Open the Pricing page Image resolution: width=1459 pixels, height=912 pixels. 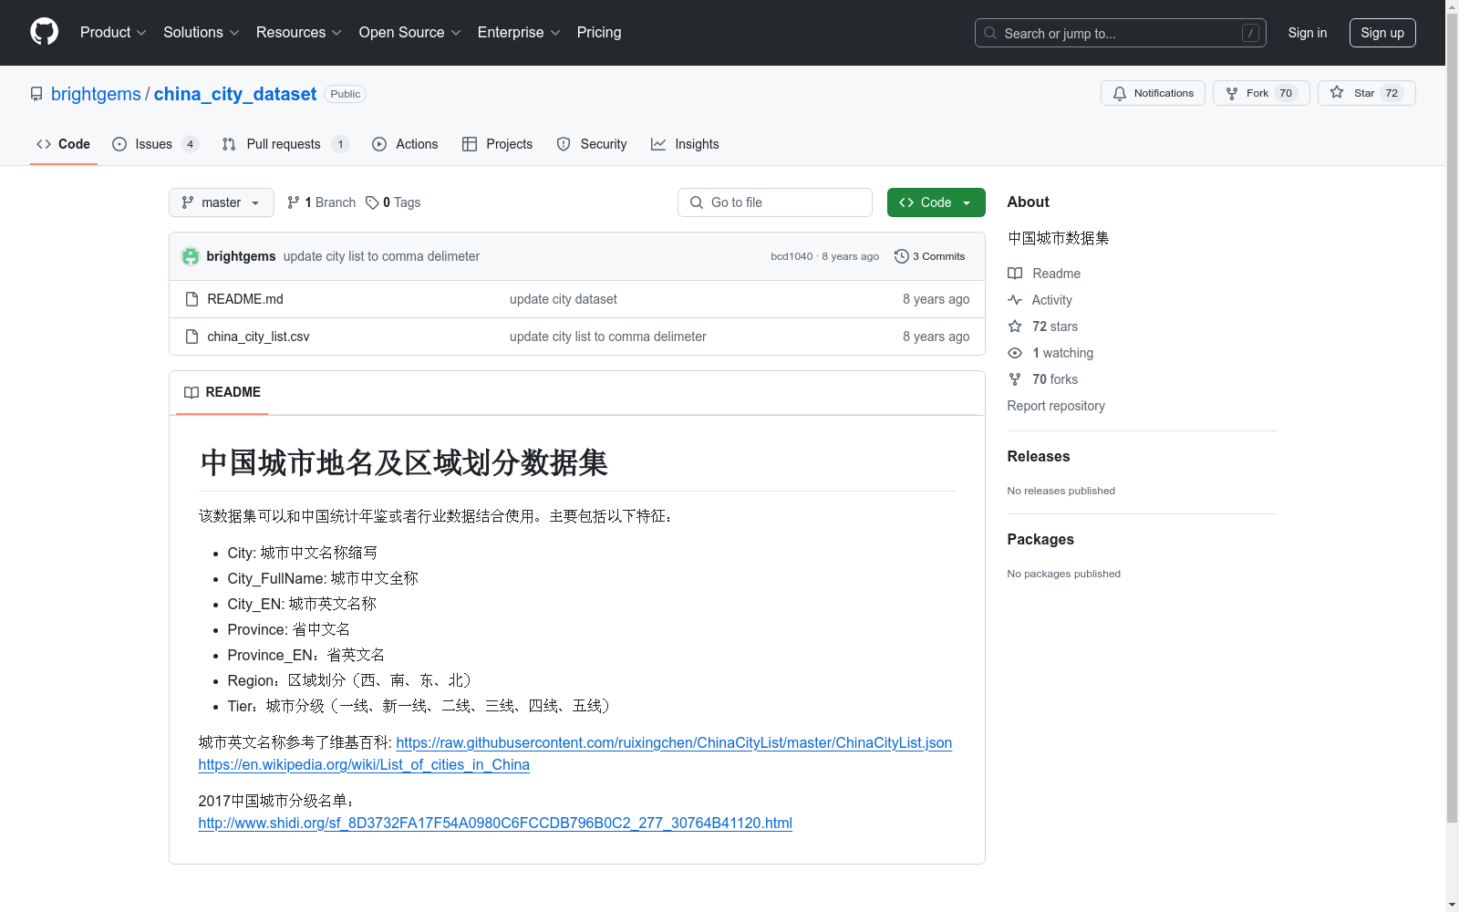click(x=599, y=32)
